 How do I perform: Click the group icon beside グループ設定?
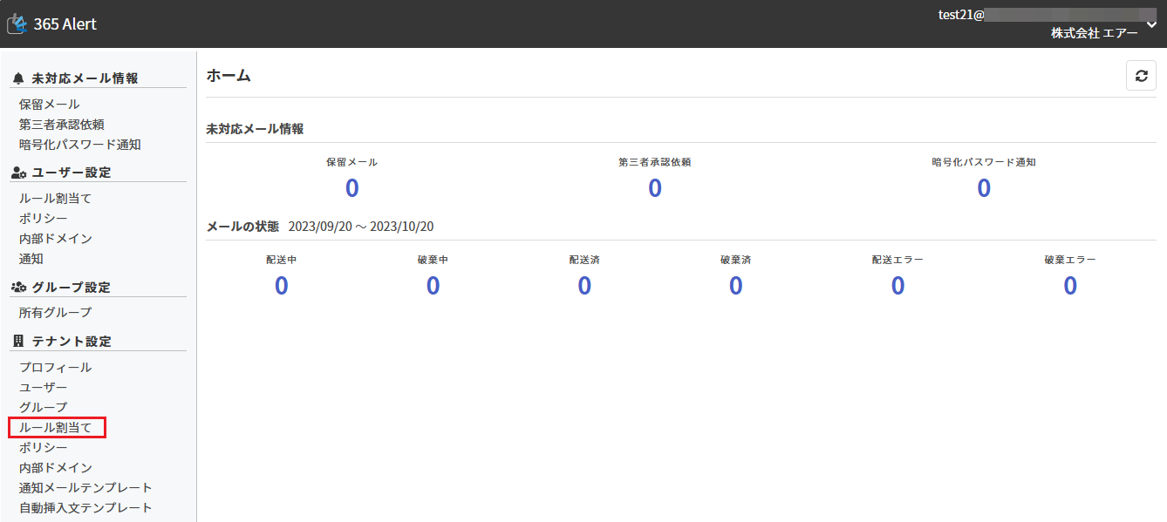(x=18, y=287)
